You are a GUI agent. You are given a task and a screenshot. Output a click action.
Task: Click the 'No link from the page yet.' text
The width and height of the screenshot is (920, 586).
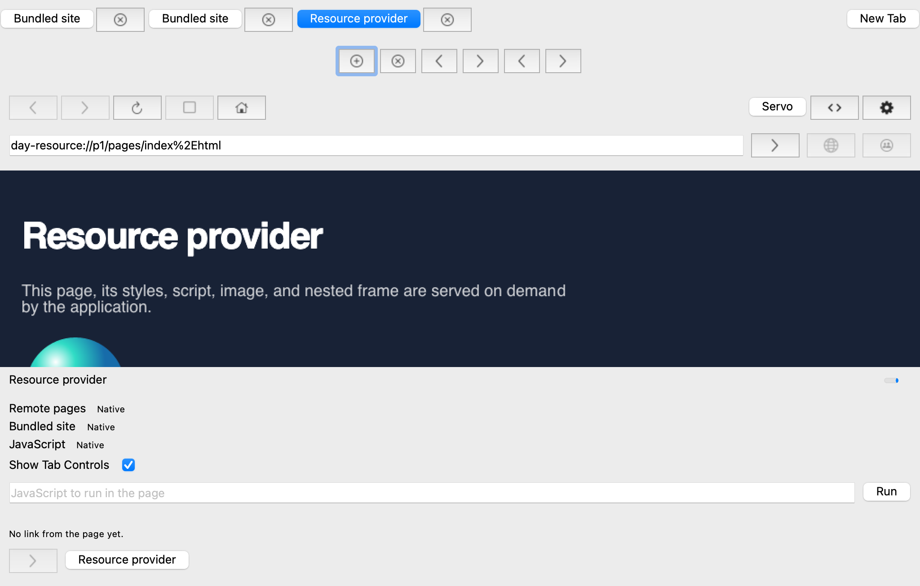tap(66, 534)
